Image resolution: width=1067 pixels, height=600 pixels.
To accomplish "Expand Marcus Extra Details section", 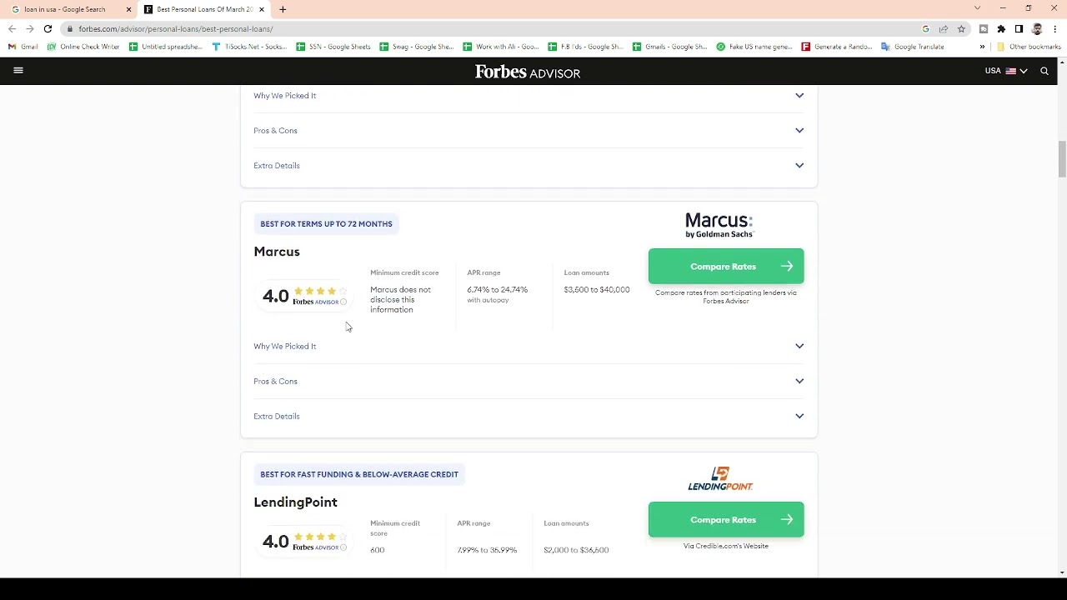I will pyautogui.click(x=528, y=417).
